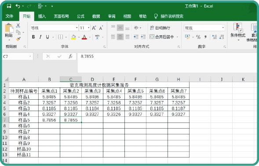Click the Paste (粘贴) button

(9, 32)
